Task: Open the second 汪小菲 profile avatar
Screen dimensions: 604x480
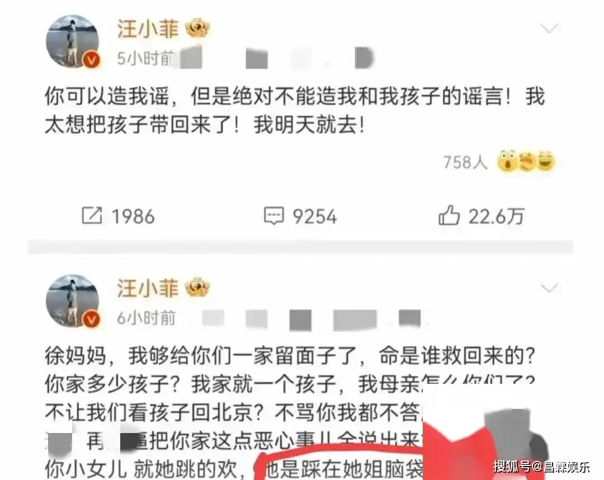Action: 72,301
